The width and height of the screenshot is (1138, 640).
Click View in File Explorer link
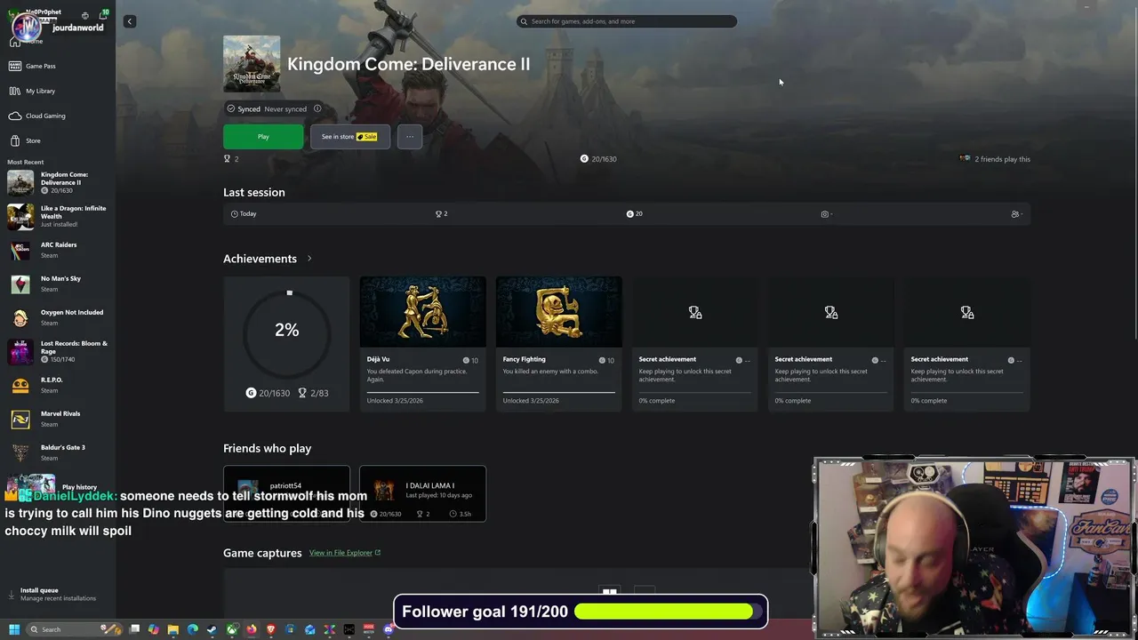[x=345, y=553]
